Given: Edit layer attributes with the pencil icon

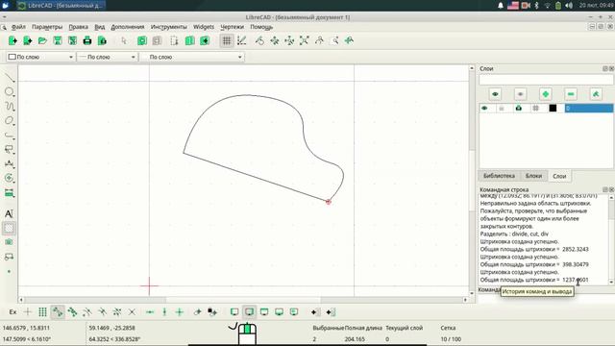Looking at the screenshot, I should tap(596, 94).
